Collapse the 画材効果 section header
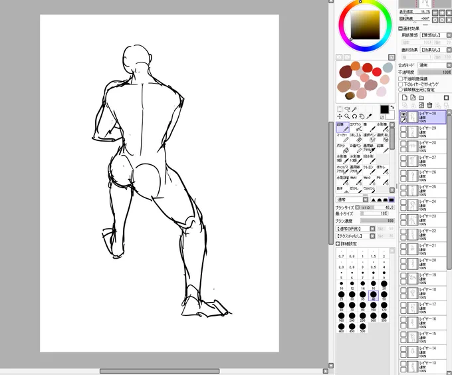The image size is (452, 375). click(x=400, y=29)
